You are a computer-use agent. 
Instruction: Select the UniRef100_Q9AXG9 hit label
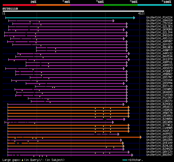coord(159,20)
